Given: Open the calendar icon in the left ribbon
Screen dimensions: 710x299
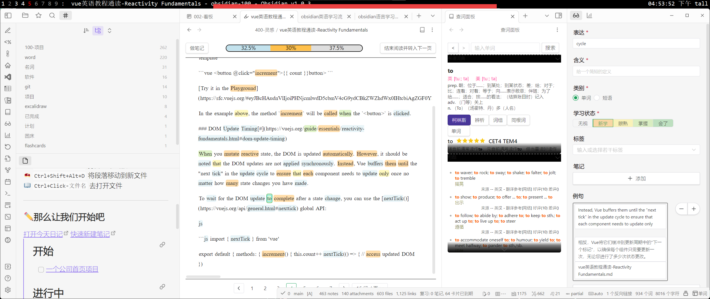Looking at the screenshot, I should tap(8, 182).
